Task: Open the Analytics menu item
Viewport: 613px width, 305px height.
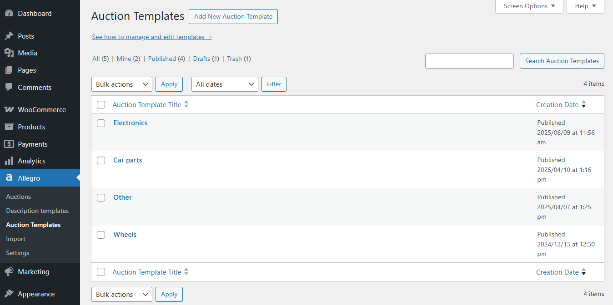Action: click(40, 161)
